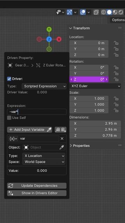The width and height of the screenshot is (125, 223).
Task: Switch to Wireframe shading mode
Action: coord(103,13)
